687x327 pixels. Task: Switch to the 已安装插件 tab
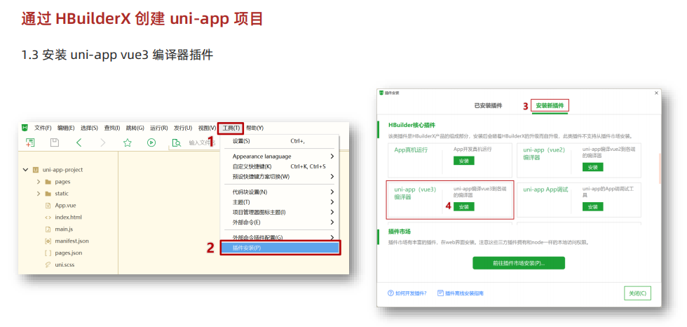(x=488, y=106)
